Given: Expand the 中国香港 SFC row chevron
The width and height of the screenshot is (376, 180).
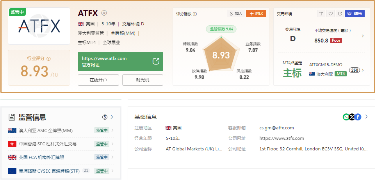Looking at the screenshot, I should point(112,144).
